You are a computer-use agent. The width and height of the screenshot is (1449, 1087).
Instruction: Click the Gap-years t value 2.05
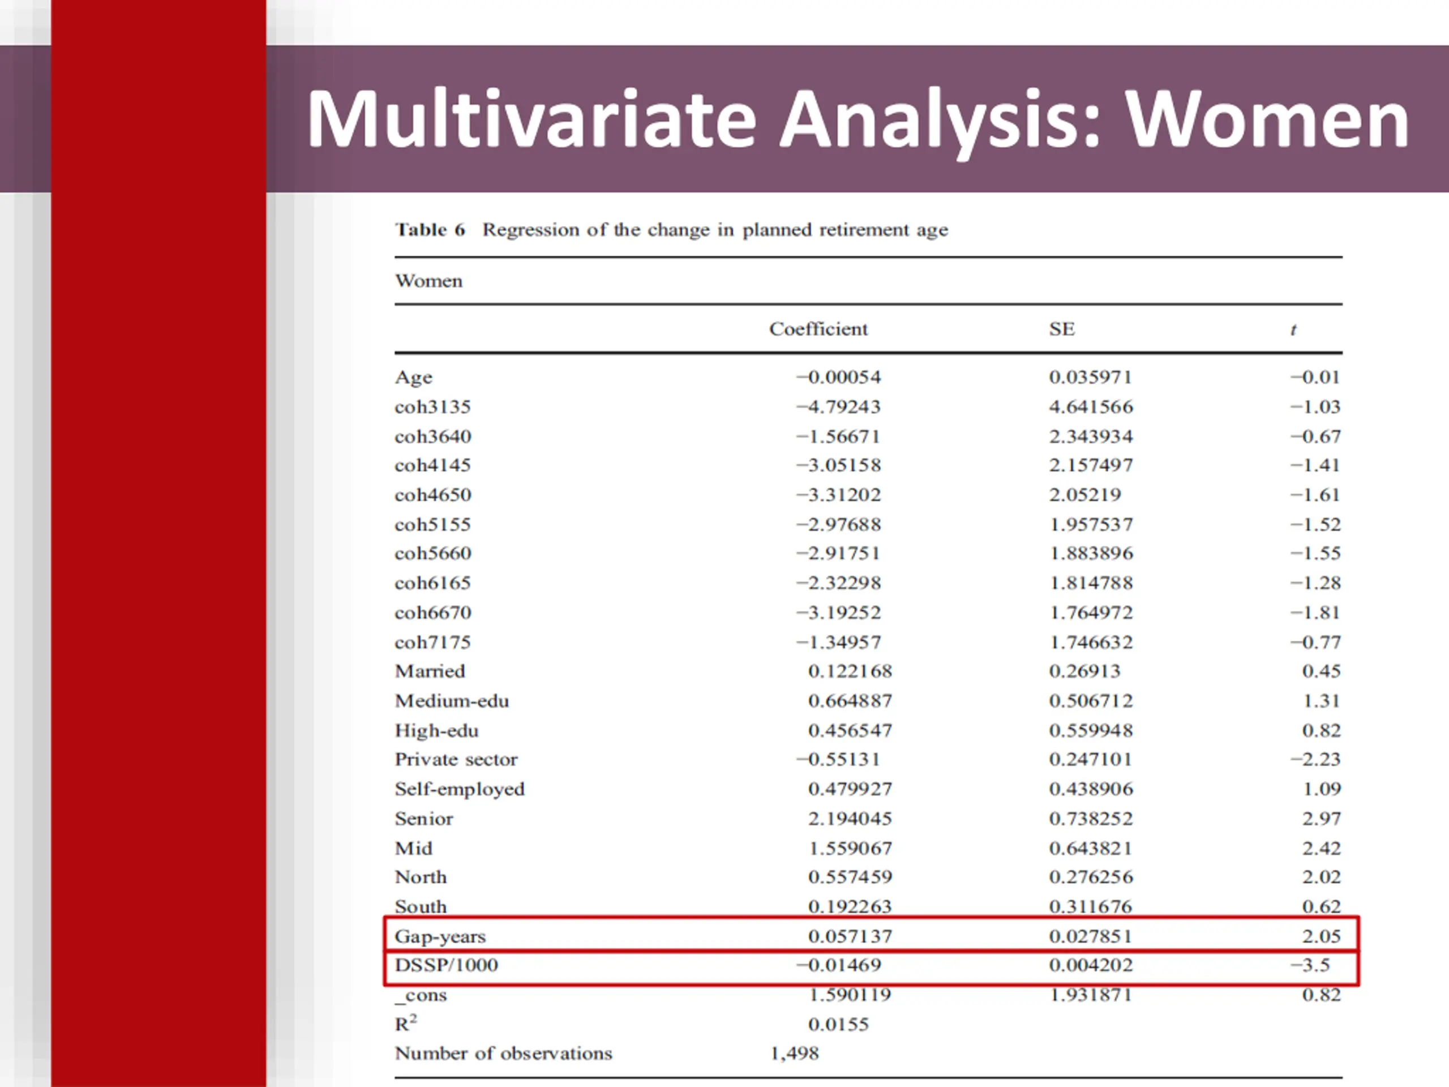point(1321,936)
